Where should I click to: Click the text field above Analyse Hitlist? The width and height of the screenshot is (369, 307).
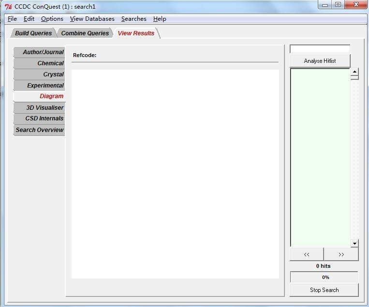click(320, 49)
